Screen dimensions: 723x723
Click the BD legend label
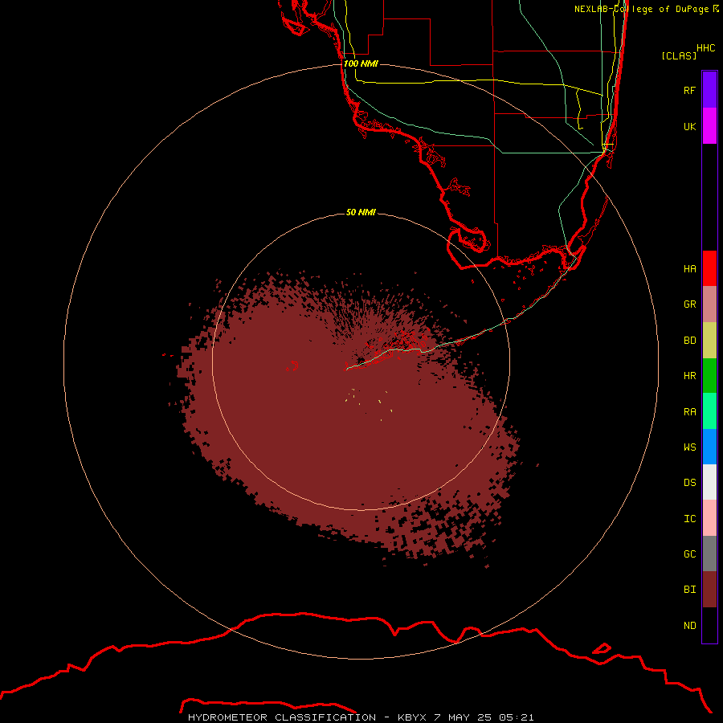pos(689,341)
